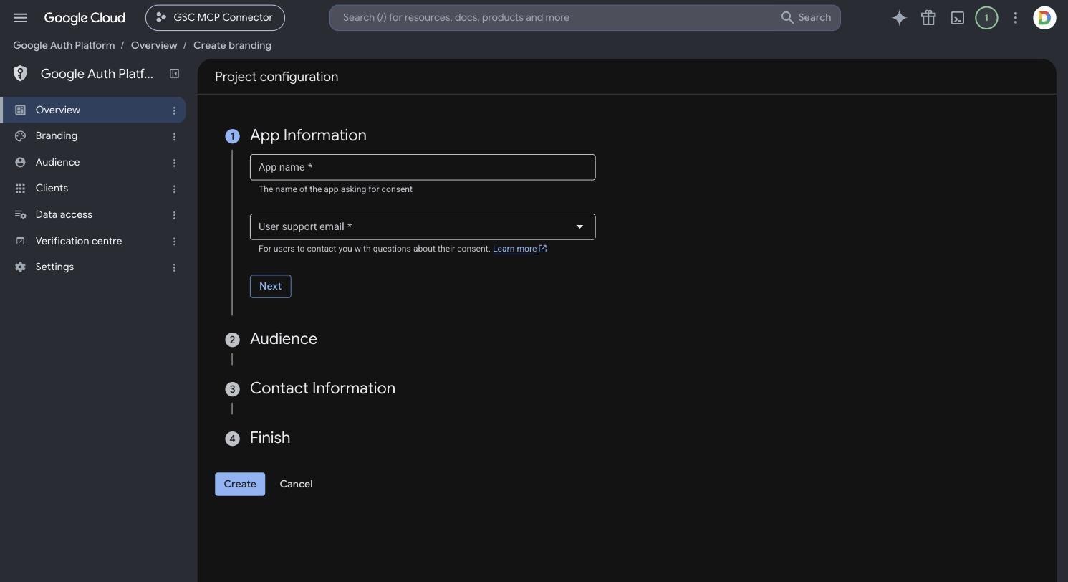Activate Cloud Shell terminal icon
Image resolution: width=1068 pixels, height=582 pixels.
[958, 18]
